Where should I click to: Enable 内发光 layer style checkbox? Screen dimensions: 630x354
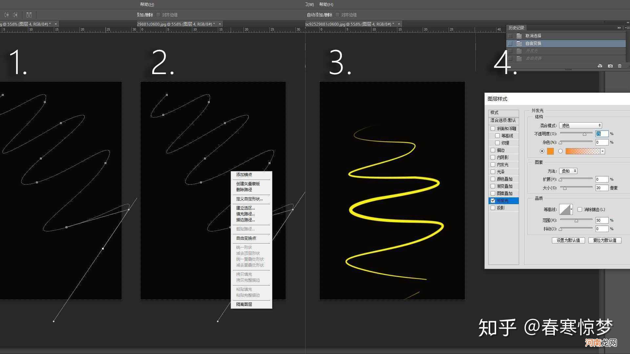tap(493, 165)
